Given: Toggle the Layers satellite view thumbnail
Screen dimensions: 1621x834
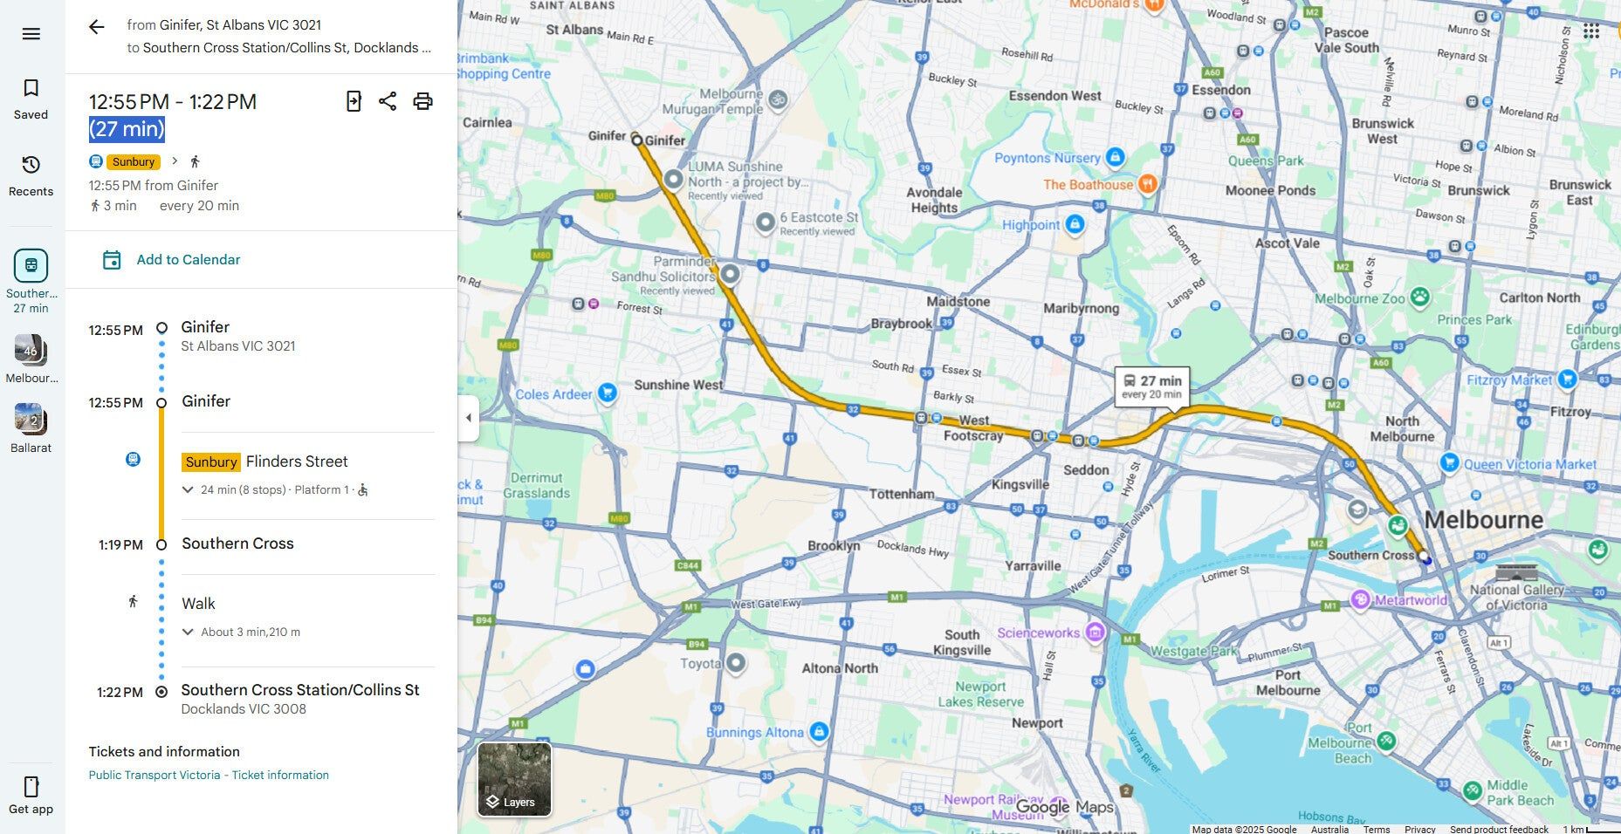Looking at the screenshot, I should coord(514,779).
